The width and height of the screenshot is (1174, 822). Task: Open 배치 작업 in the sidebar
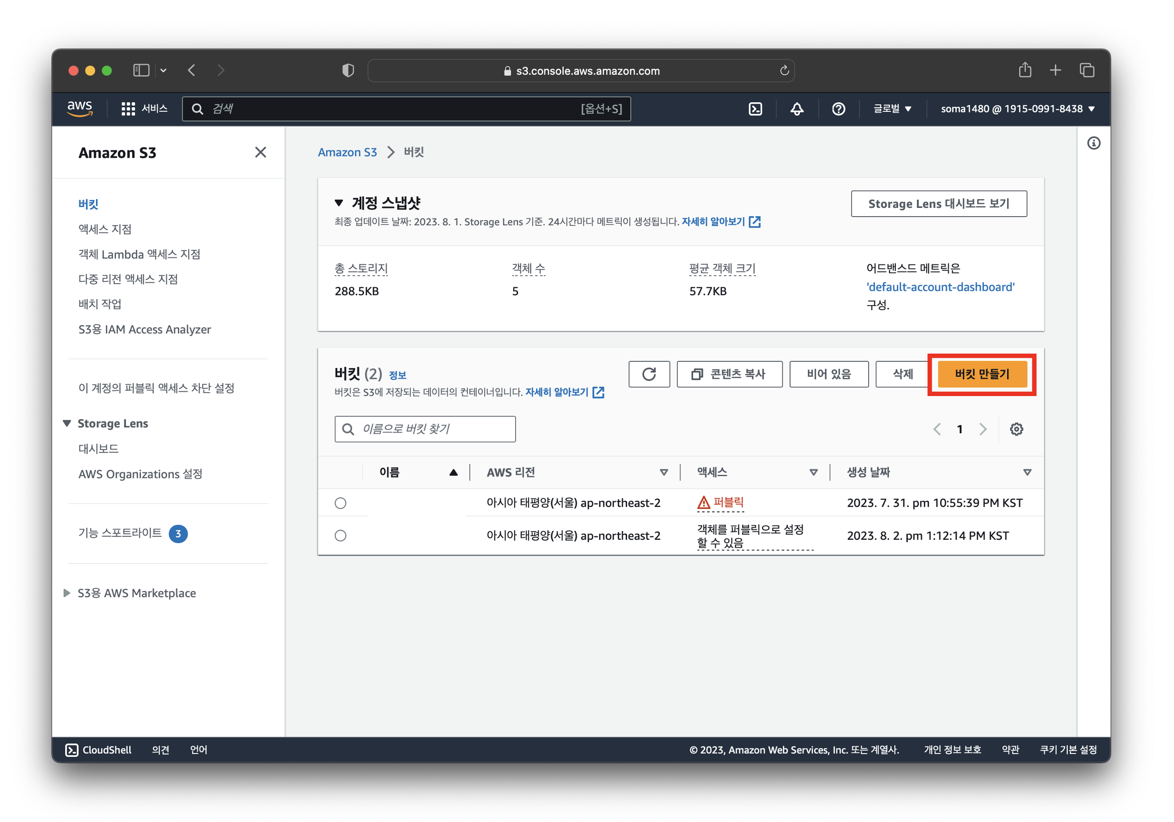click(100, 304)
